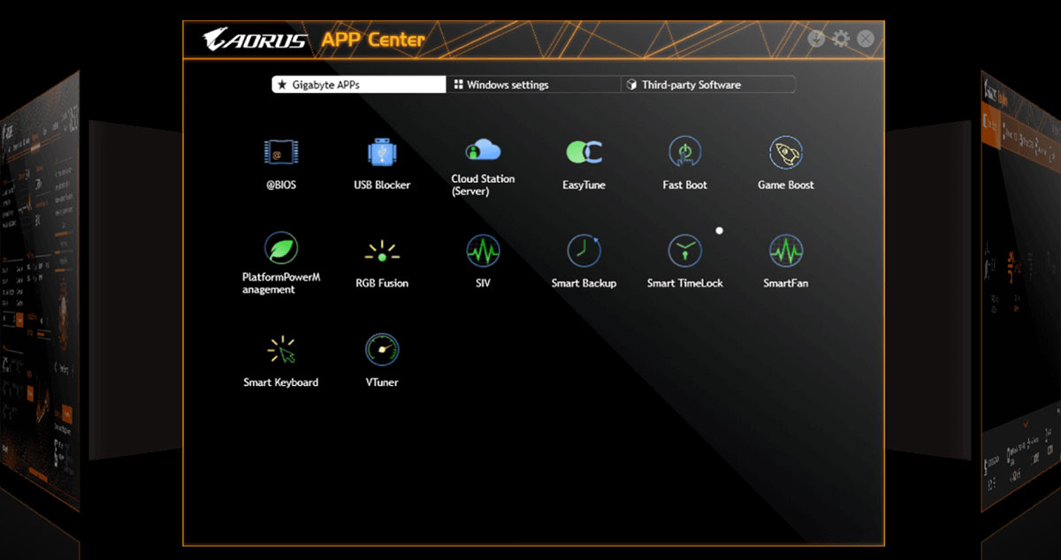Go to the Third-party Software tab

(x=707, y=85)
